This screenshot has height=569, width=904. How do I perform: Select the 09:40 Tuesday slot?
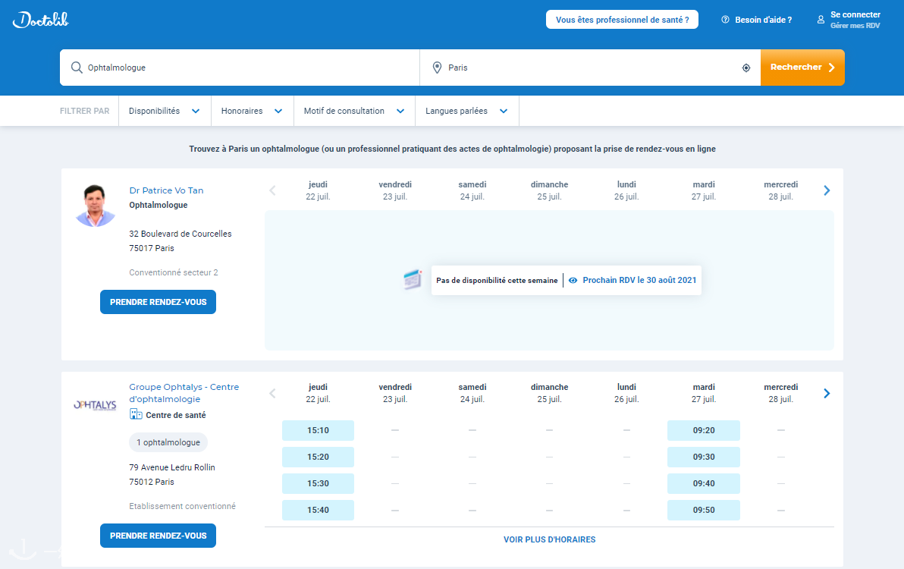[x=704, y=483]
